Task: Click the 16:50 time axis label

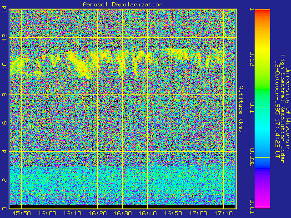Action: click(173, 213)
